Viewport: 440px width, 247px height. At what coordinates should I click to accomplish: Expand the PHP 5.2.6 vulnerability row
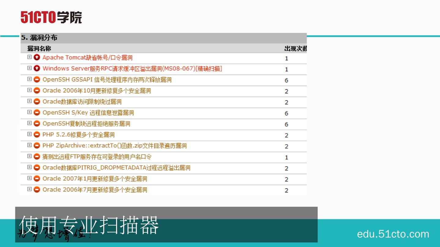[29, 134]
